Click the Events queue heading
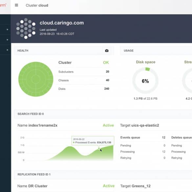Screen dimensions: 192x192 coord(130,138)
